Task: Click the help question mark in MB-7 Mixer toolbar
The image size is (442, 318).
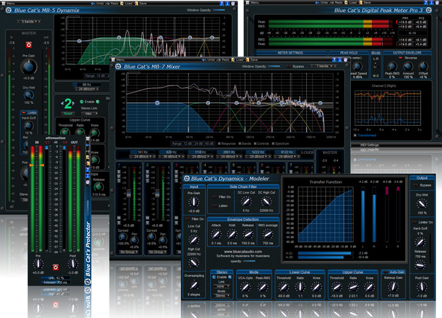Action: pos(334,59)
